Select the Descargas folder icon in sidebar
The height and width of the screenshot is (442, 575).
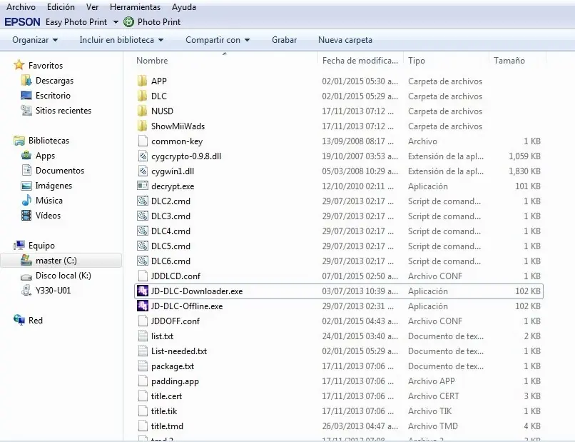pos(26,81)
